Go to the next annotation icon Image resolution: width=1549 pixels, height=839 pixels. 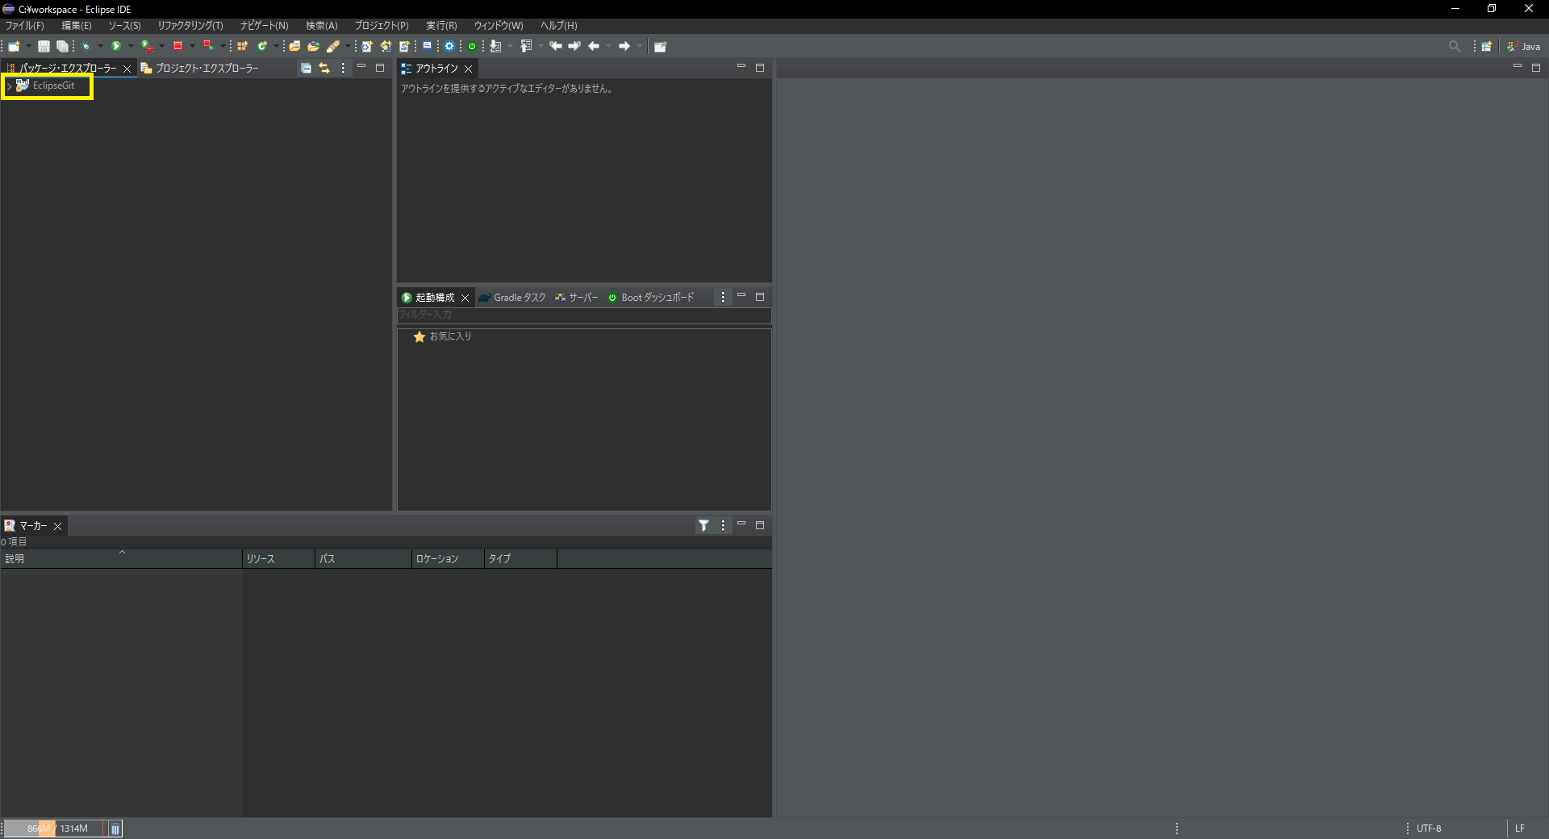495,46
